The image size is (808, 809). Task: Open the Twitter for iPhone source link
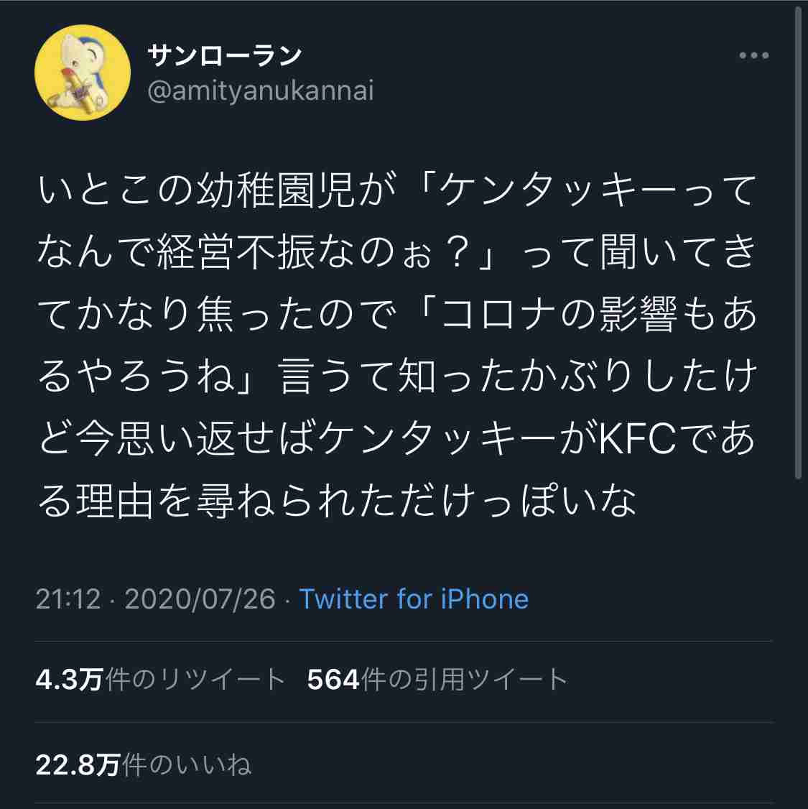click(x=414, y=599)
